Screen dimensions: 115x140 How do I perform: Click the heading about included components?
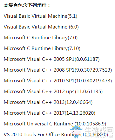[27, 5]
